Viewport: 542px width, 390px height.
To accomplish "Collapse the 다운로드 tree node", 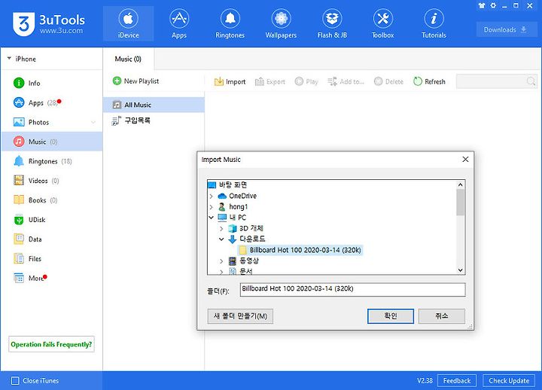I will coord(221,239).
